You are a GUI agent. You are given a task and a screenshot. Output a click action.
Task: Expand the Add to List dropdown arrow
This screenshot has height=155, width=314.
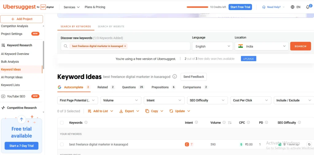pos(112,111)
